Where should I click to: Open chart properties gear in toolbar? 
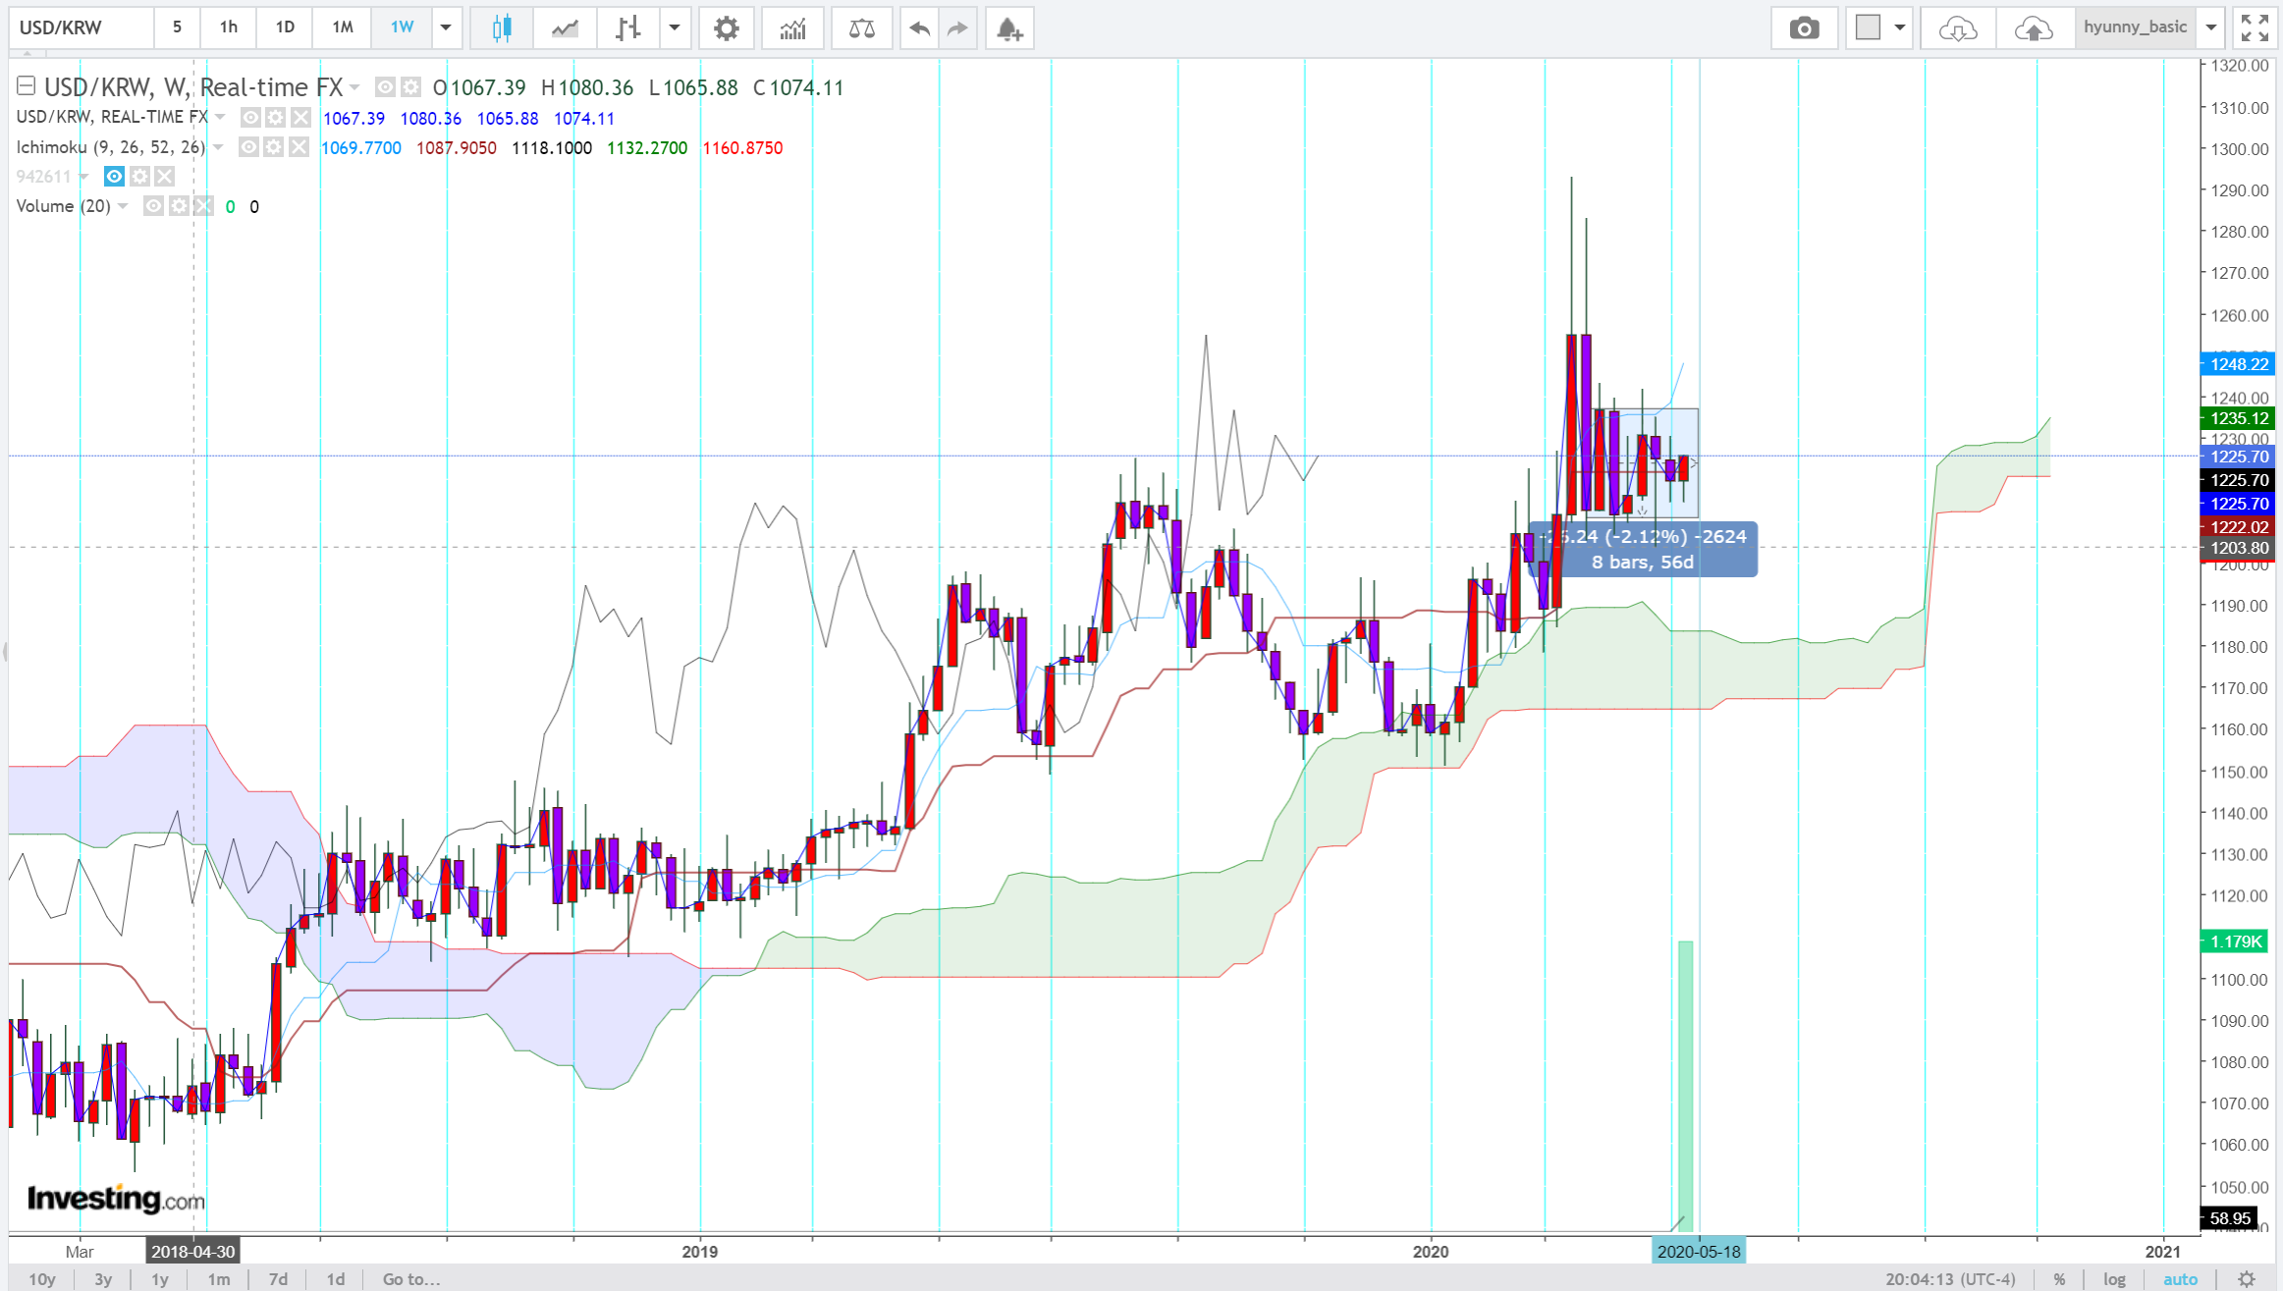click(x=726, y=28)
